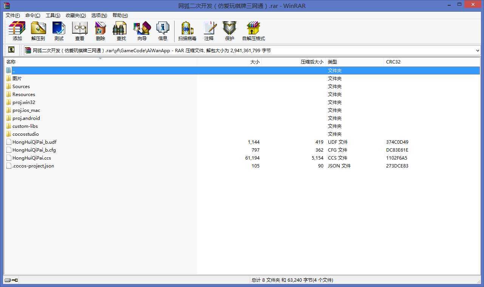Open the Options (选项) menu
The height and width of the screenshot is (287, 484).
click(99, 15)
